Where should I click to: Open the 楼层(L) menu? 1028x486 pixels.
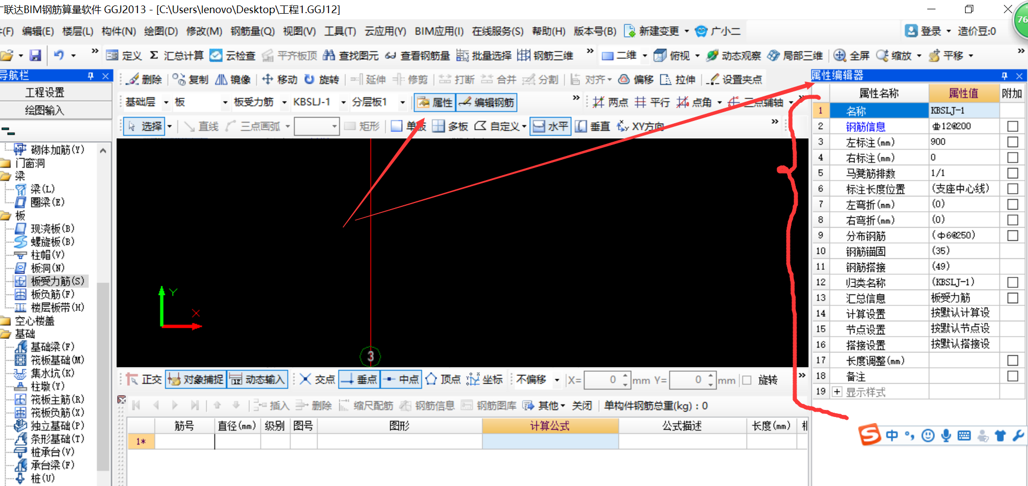[78, 31]
